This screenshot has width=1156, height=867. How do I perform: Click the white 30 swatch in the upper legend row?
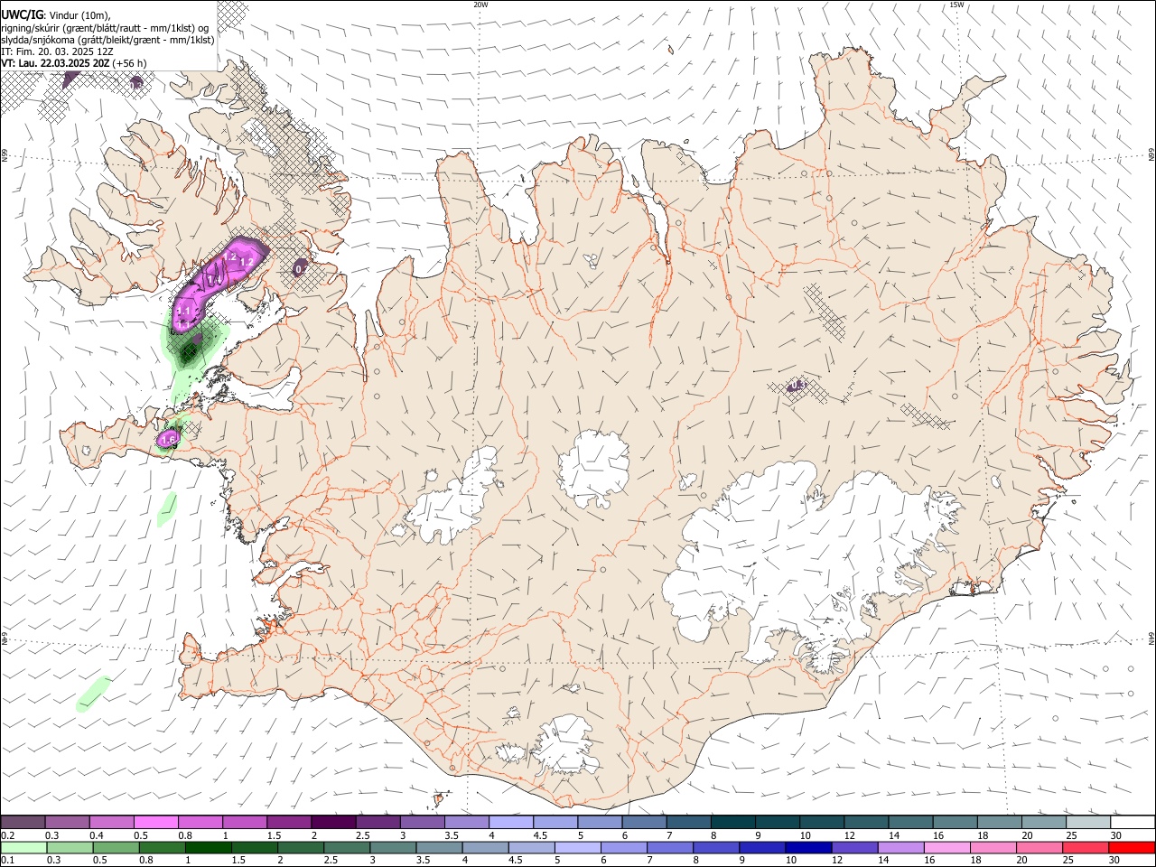(x=1133, y=823)
